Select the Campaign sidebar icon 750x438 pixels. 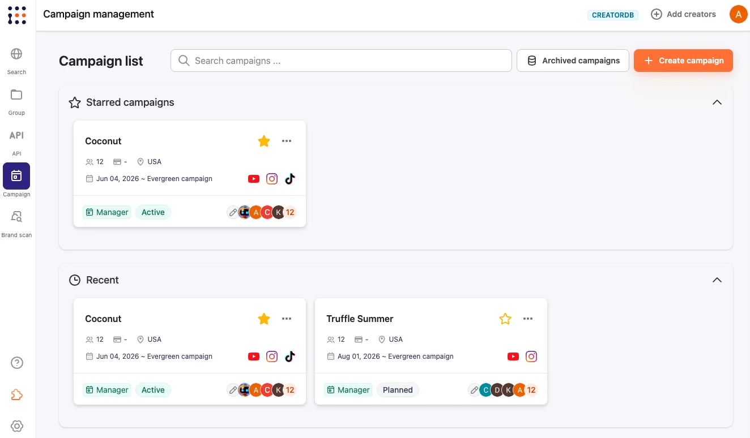[16, 176]
